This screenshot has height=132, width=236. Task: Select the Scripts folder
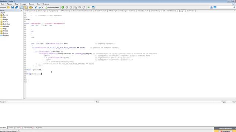(6, 33)
